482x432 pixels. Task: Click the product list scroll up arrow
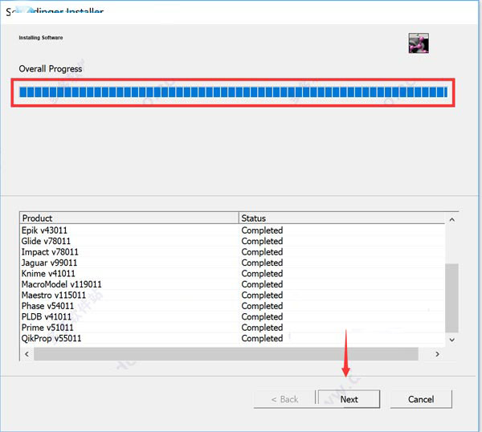451,219
